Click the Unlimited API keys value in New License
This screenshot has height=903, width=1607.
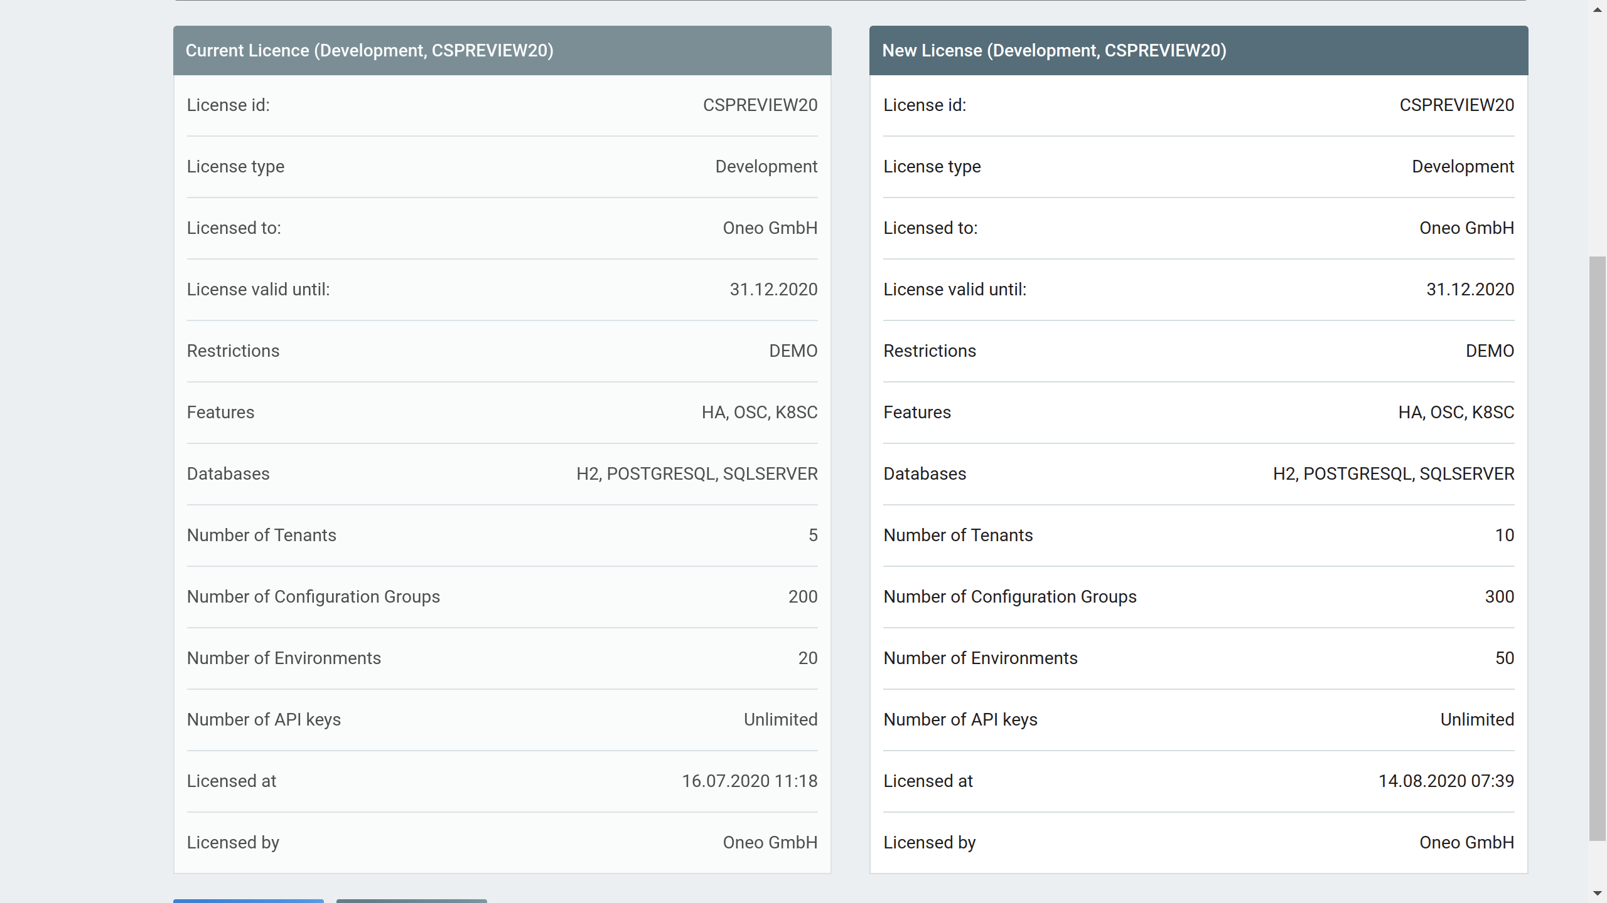pyautogui.click(x=1476, y=719)
